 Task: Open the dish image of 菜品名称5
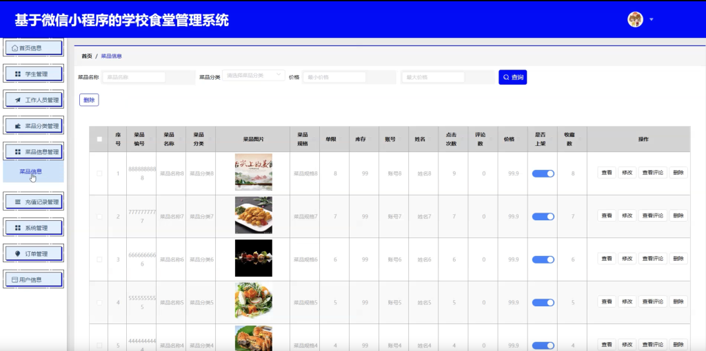click(254, 301)
